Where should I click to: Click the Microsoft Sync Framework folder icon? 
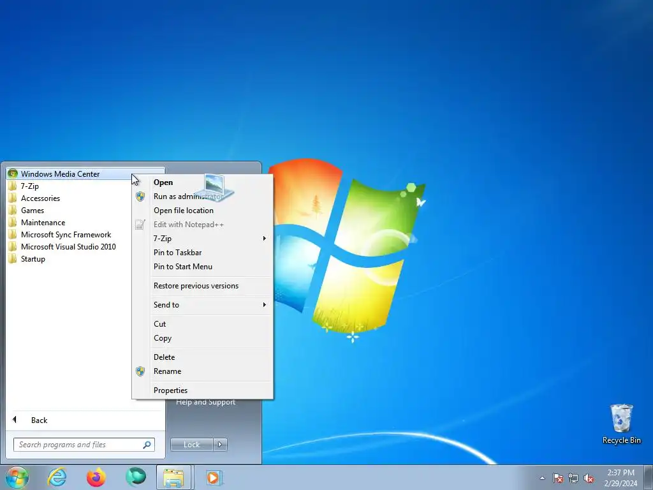pyautogui.click(x=13, y=234)
